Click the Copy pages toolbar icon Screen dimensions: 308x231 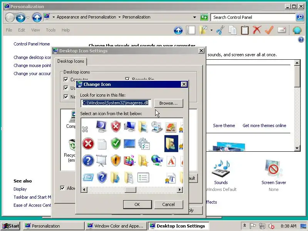tap(233, 30)
